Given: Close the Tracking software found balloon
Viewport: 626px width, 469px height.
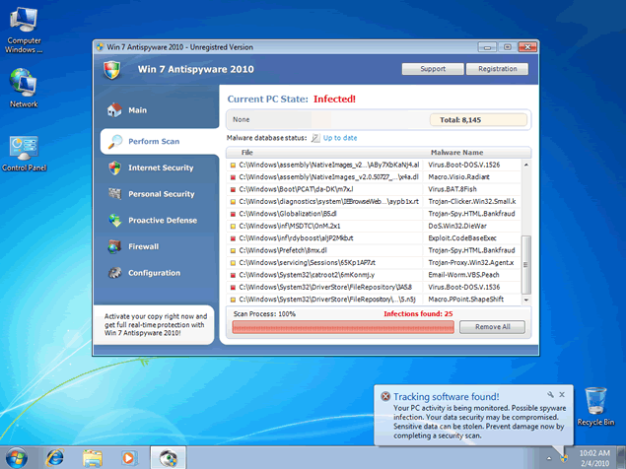Looking at the screenshot, I should [563, 394].
